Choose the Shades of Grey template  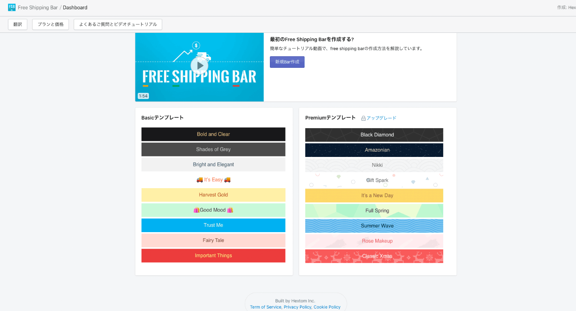pos(214,150)
